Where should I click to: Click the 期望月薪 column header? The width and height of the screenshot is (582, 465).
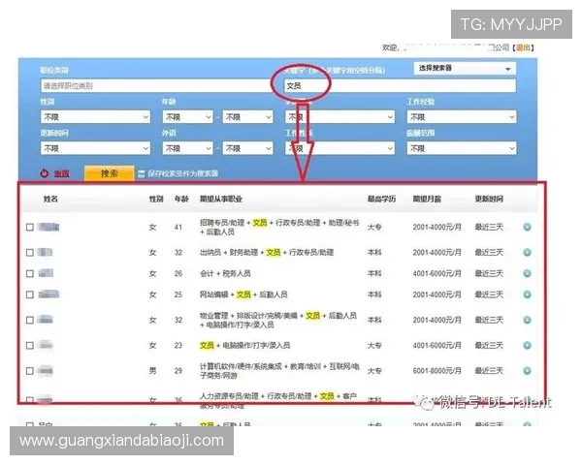[427, 200]
